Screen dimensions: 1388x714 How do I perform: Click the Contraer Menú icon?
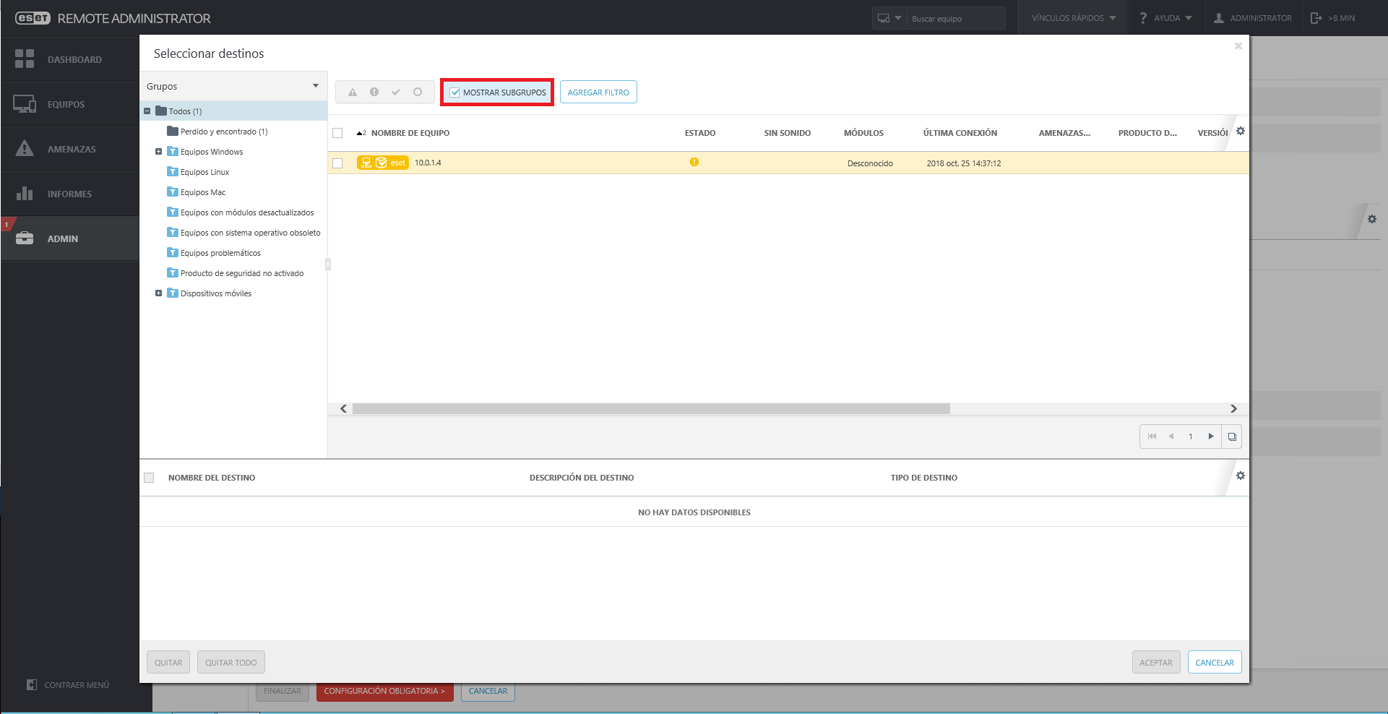click(32, 684)
